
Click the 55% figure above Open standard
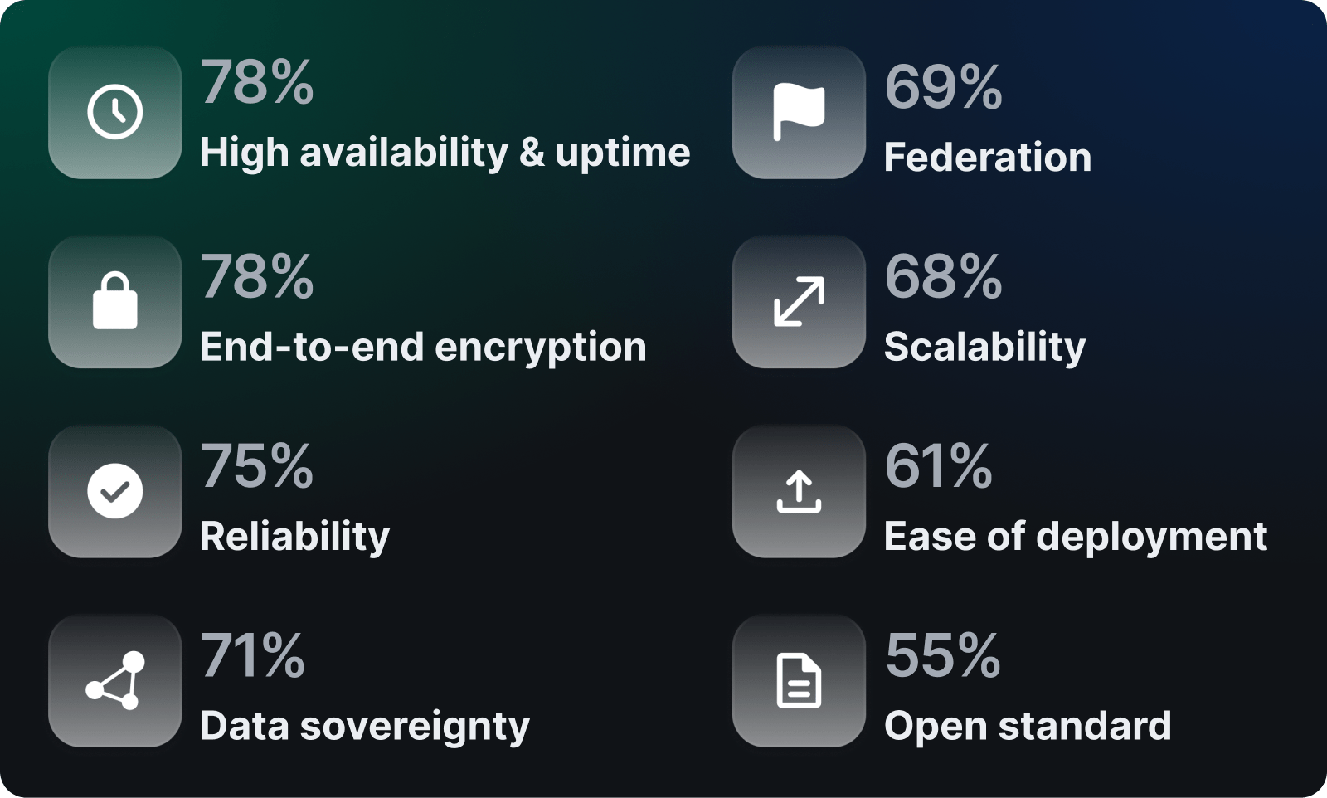[x=943, y=655]
